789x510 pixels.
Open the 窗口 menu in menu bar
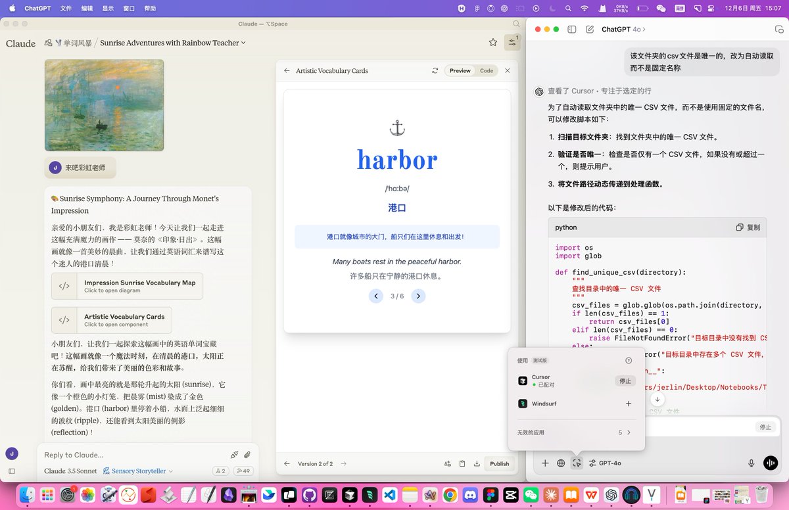click(x=129, y=9)
